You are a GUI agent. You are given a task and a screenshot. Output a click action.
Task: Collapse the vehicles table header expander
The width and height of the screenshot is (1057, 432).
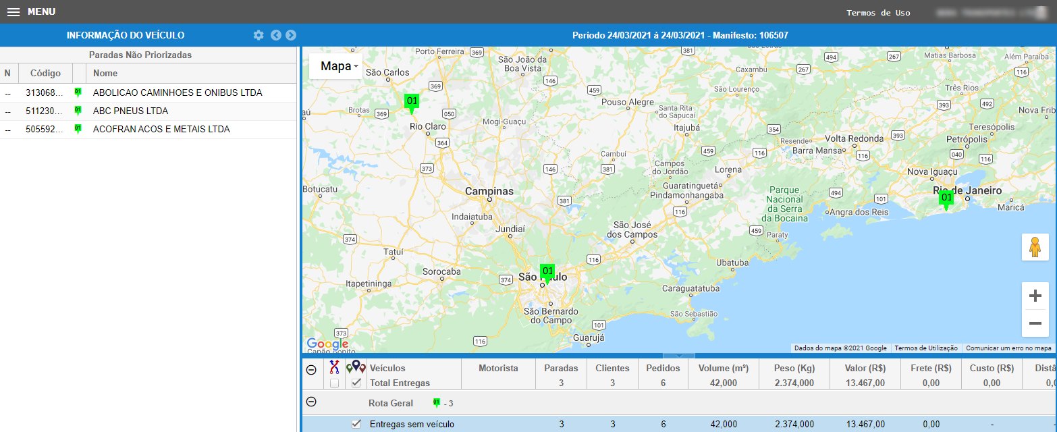[x=311, y=370]
